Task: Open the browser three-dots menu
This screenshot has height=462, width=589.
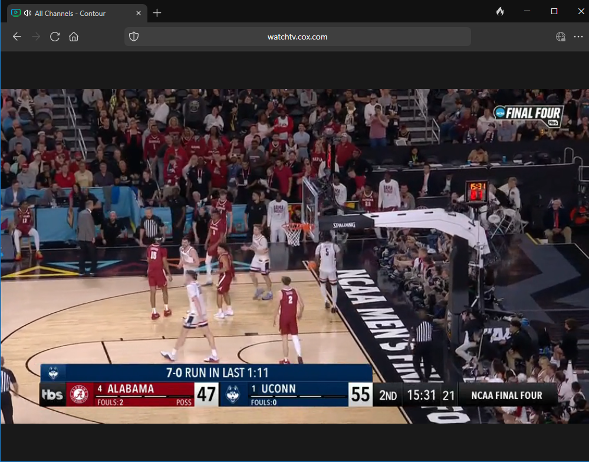Action: tap(578, 37)
